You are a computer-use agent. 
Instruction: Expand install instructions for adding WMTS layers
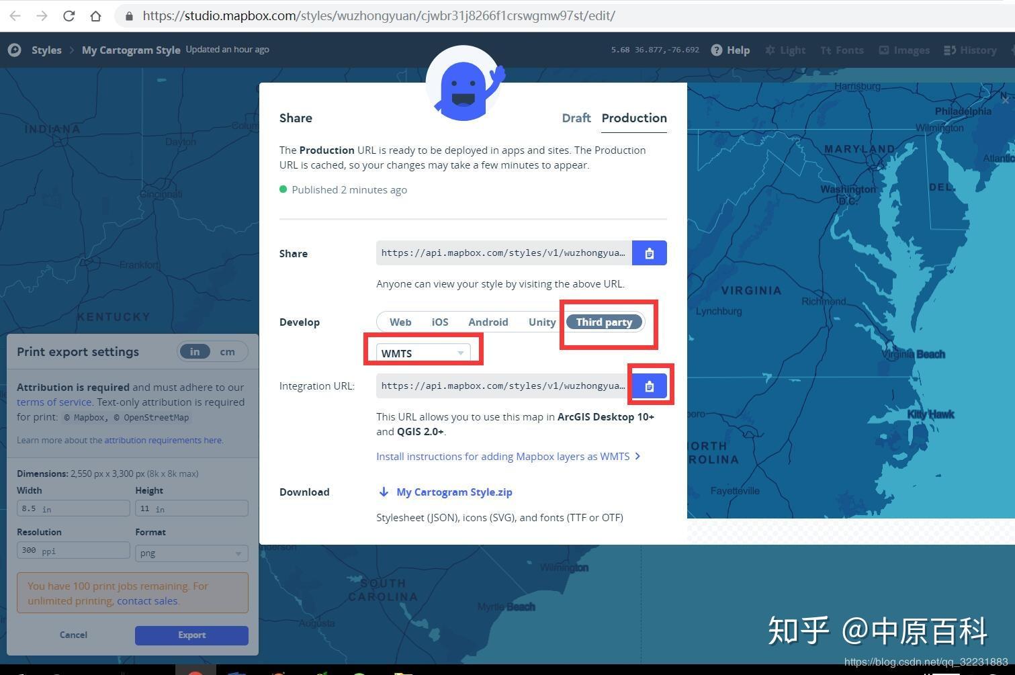(508, 456)
